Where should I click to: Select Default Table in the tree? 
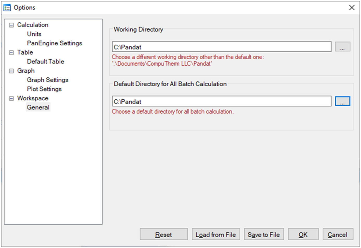click(46, 62)
